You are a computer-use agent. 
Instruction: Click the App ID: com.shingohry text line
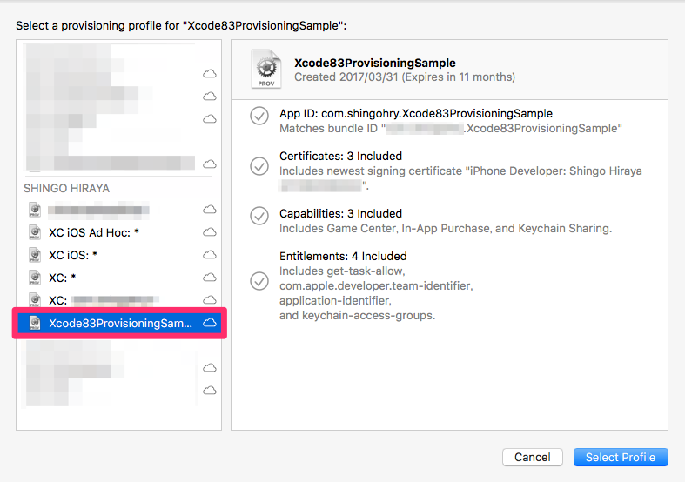416,114
